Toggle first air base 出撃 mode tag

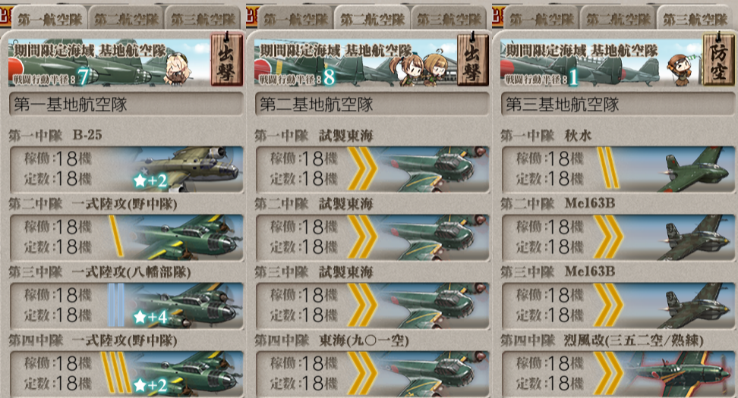click(227, 58)
